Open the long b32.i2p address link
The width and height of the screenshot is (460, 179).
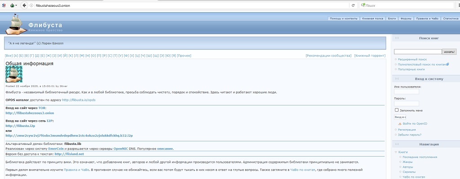pyautogui.click(x=69, y=135)
